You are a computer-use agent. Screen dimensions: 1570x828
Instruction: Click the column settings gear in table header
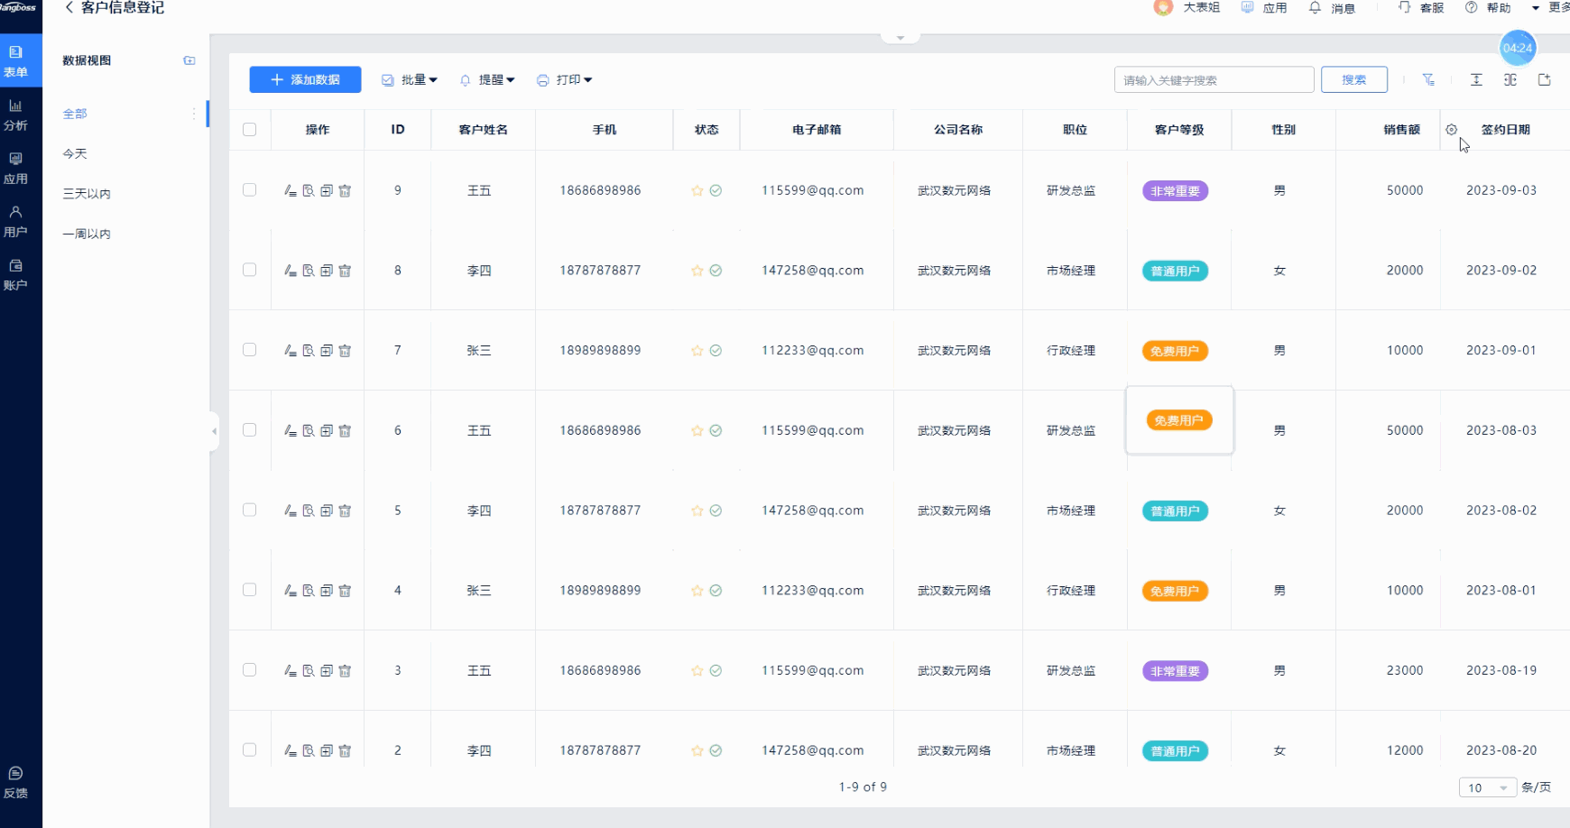pyautogui.click(x=1451, y=130)
